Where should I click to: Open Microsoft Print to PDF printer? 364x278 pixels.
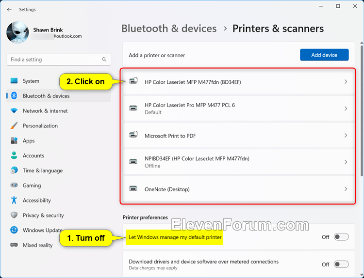[238, 135]
